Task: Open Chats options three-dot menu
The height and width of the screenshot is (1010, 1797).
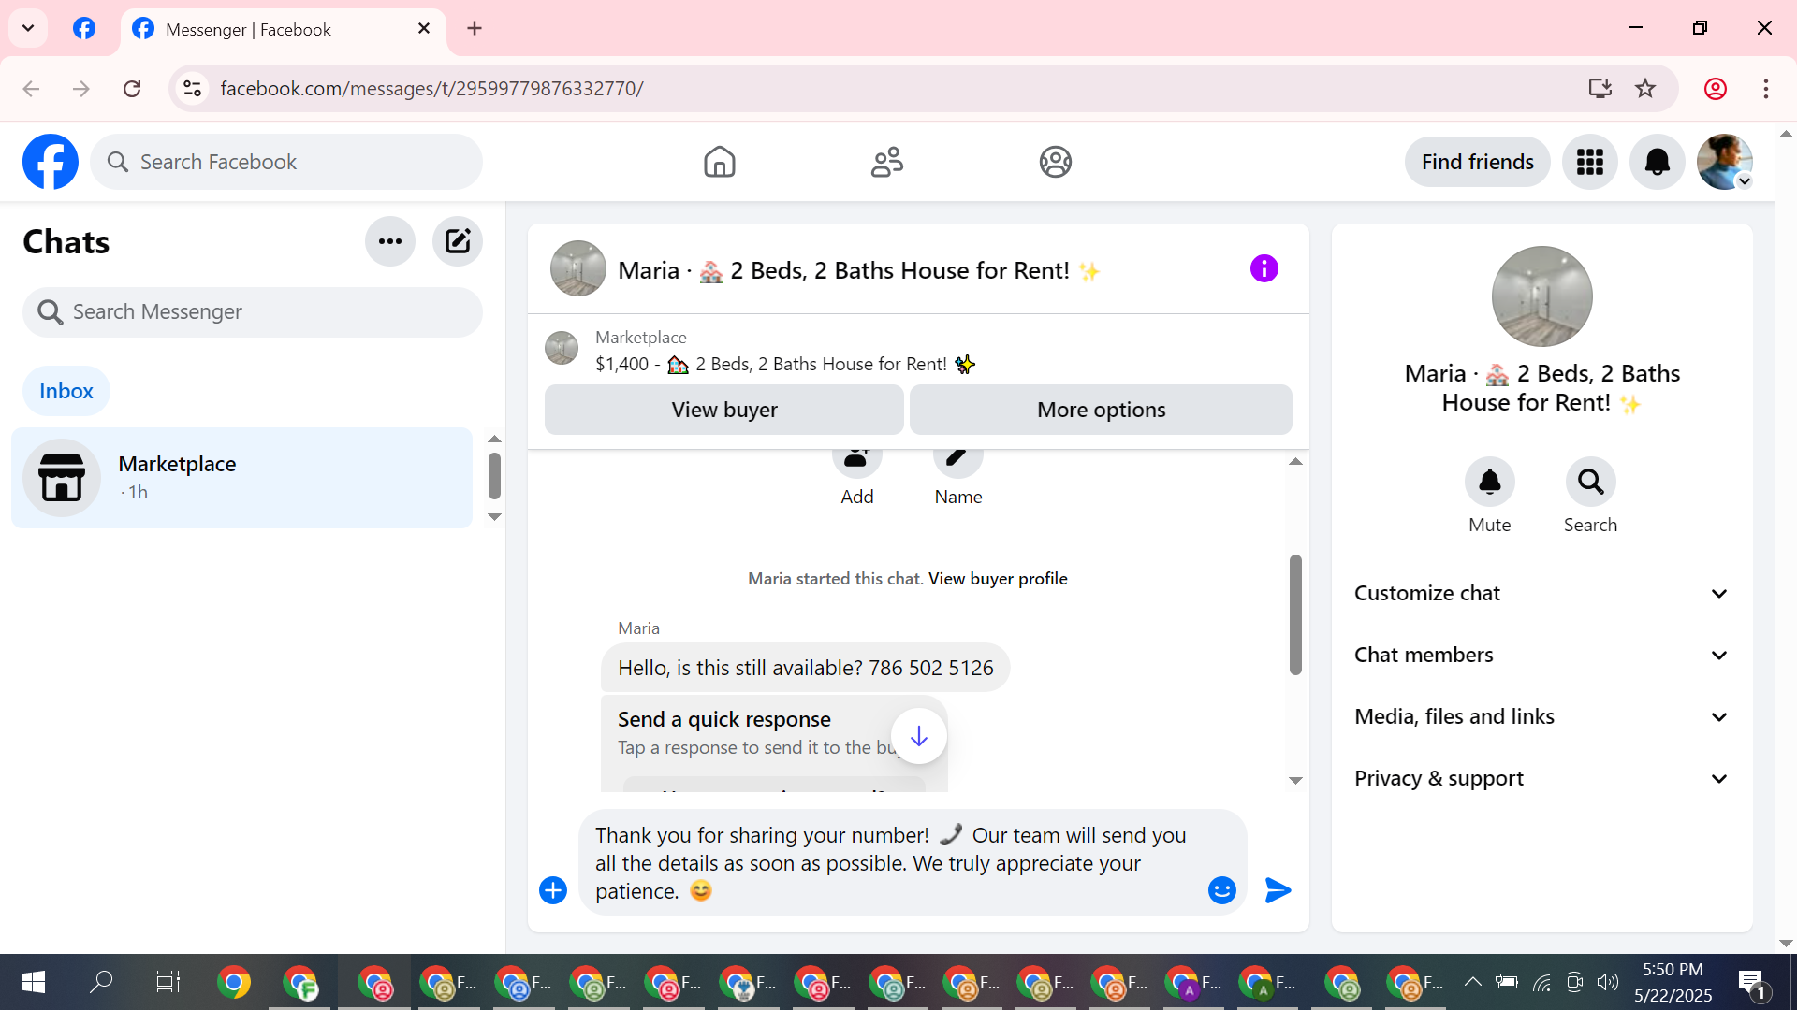Action: click(390, 241)
